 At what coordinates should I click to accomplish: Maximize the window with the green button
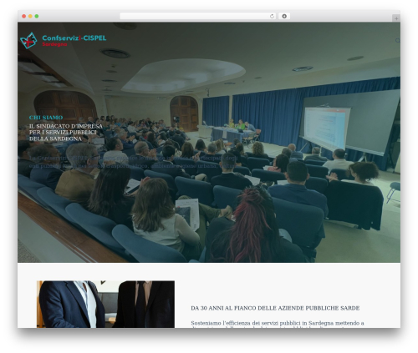[x=37, y=16]
